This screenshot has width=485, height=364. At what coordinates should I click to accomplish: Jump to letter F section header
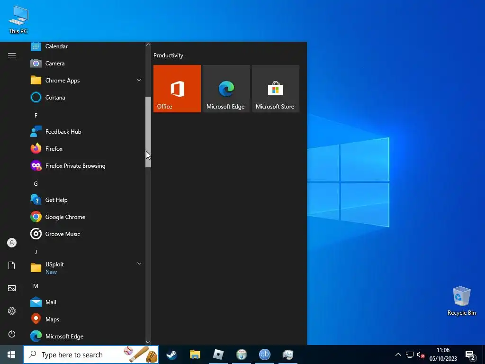(36, 116)
